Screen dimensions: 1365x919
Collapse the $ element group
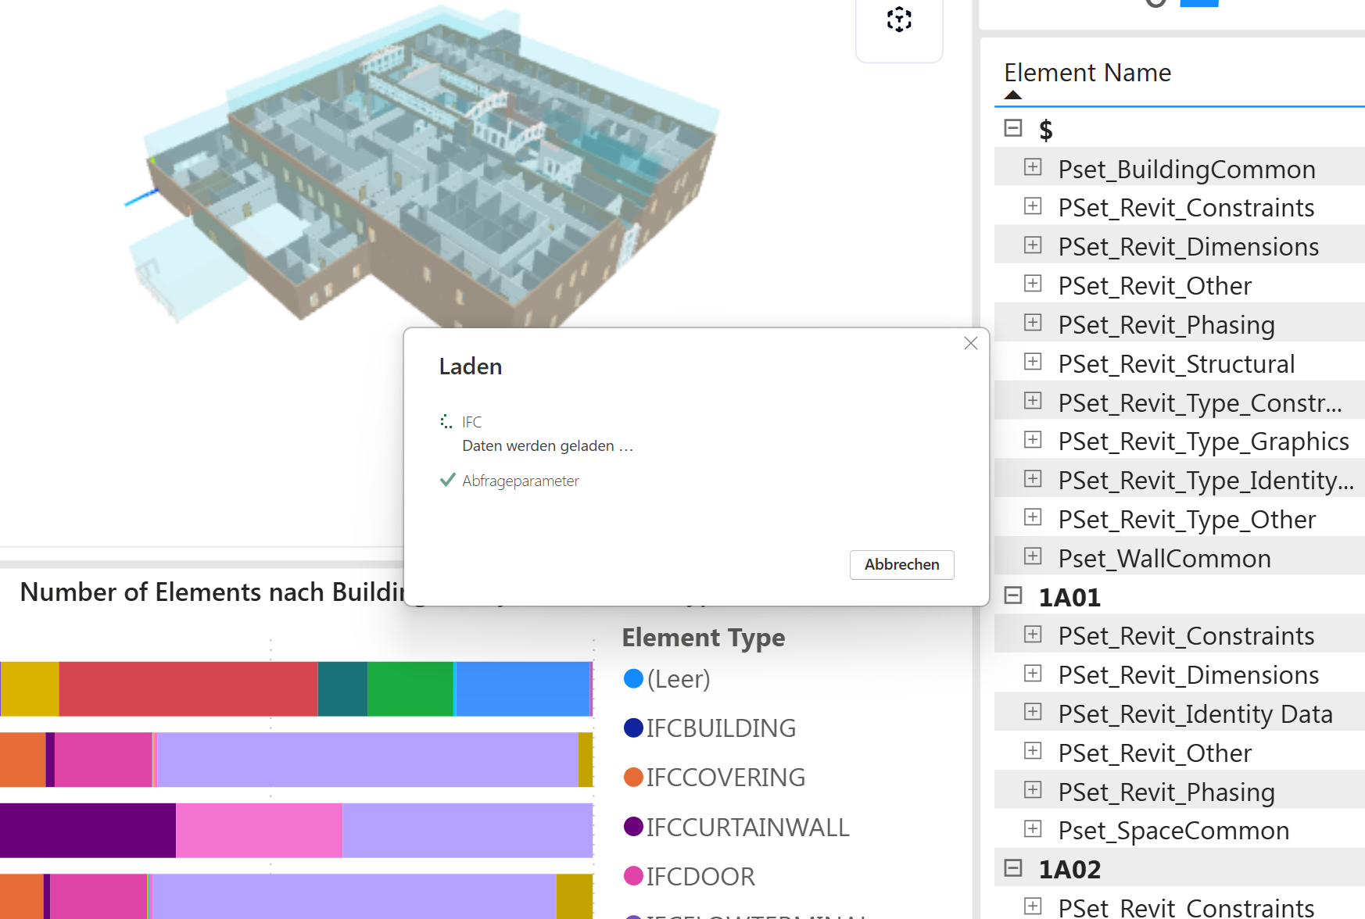point(1013,128)
